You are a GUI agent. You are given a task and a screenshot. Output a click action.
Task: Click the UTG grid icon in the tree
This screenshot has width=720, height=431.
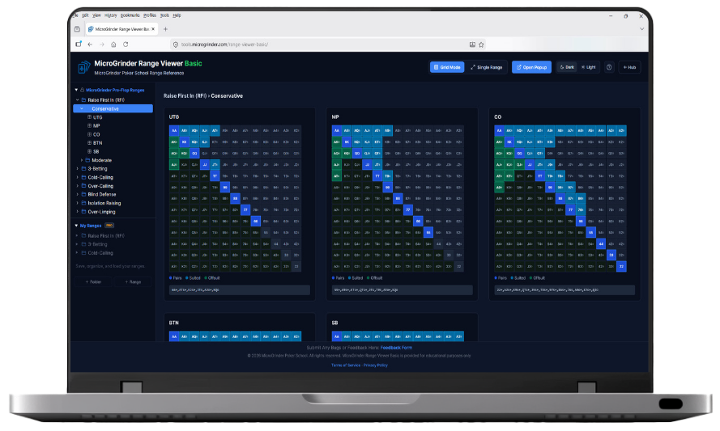click(x=90, y=117)
